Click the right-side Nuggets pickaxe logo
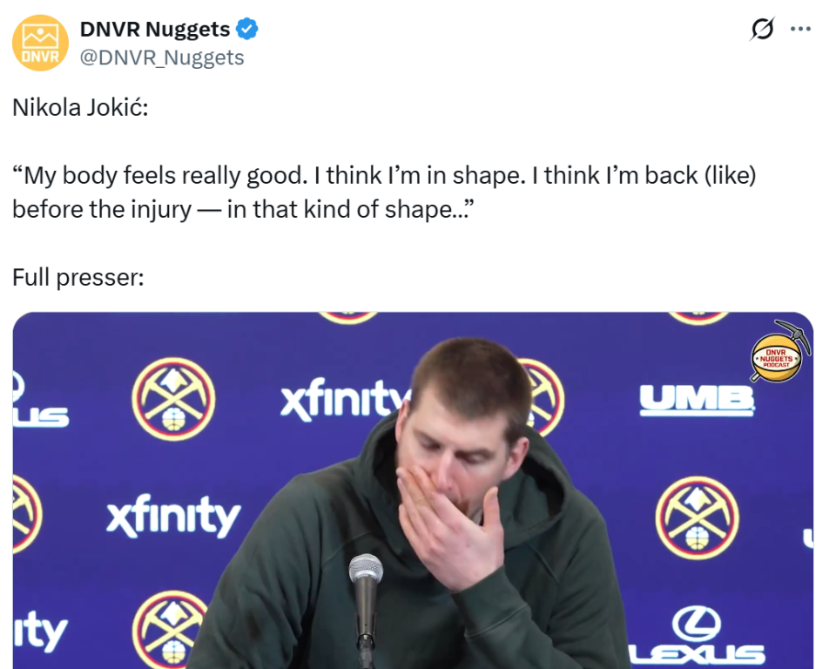The image size is (836, 669). pos(697,517)
